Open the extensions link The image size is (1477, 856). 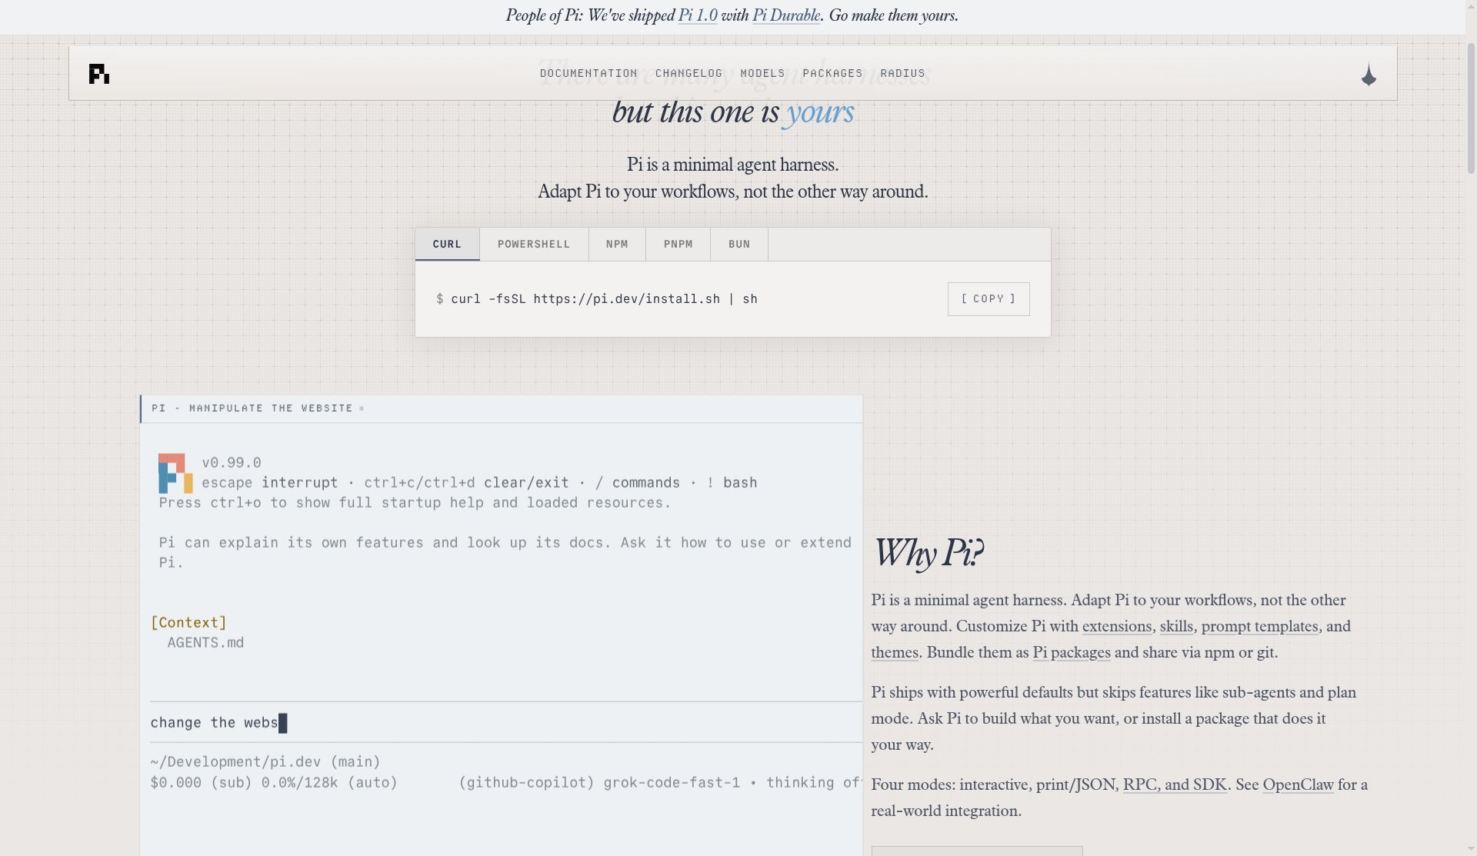(x=1117, y=626)
